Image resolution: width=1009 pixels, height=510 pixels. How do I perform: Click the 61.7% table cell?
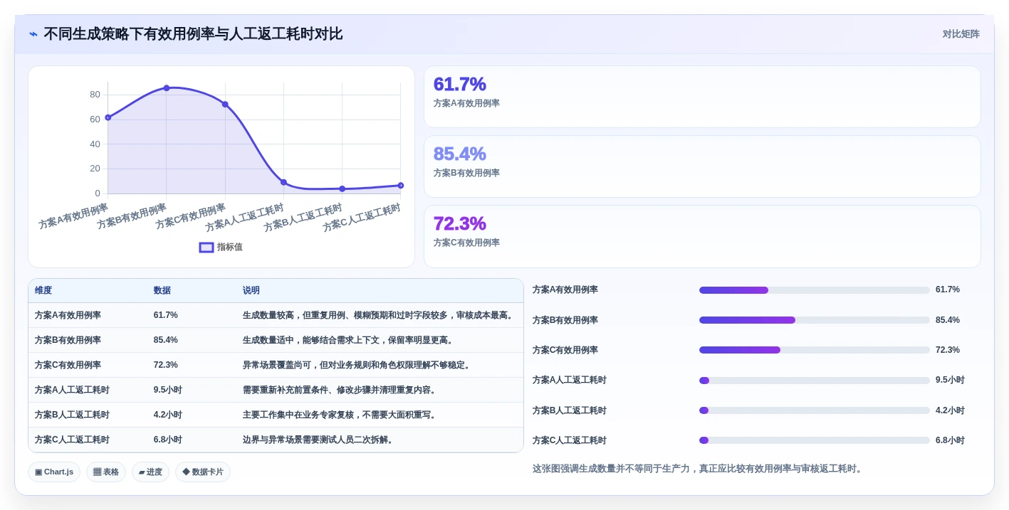166,315
